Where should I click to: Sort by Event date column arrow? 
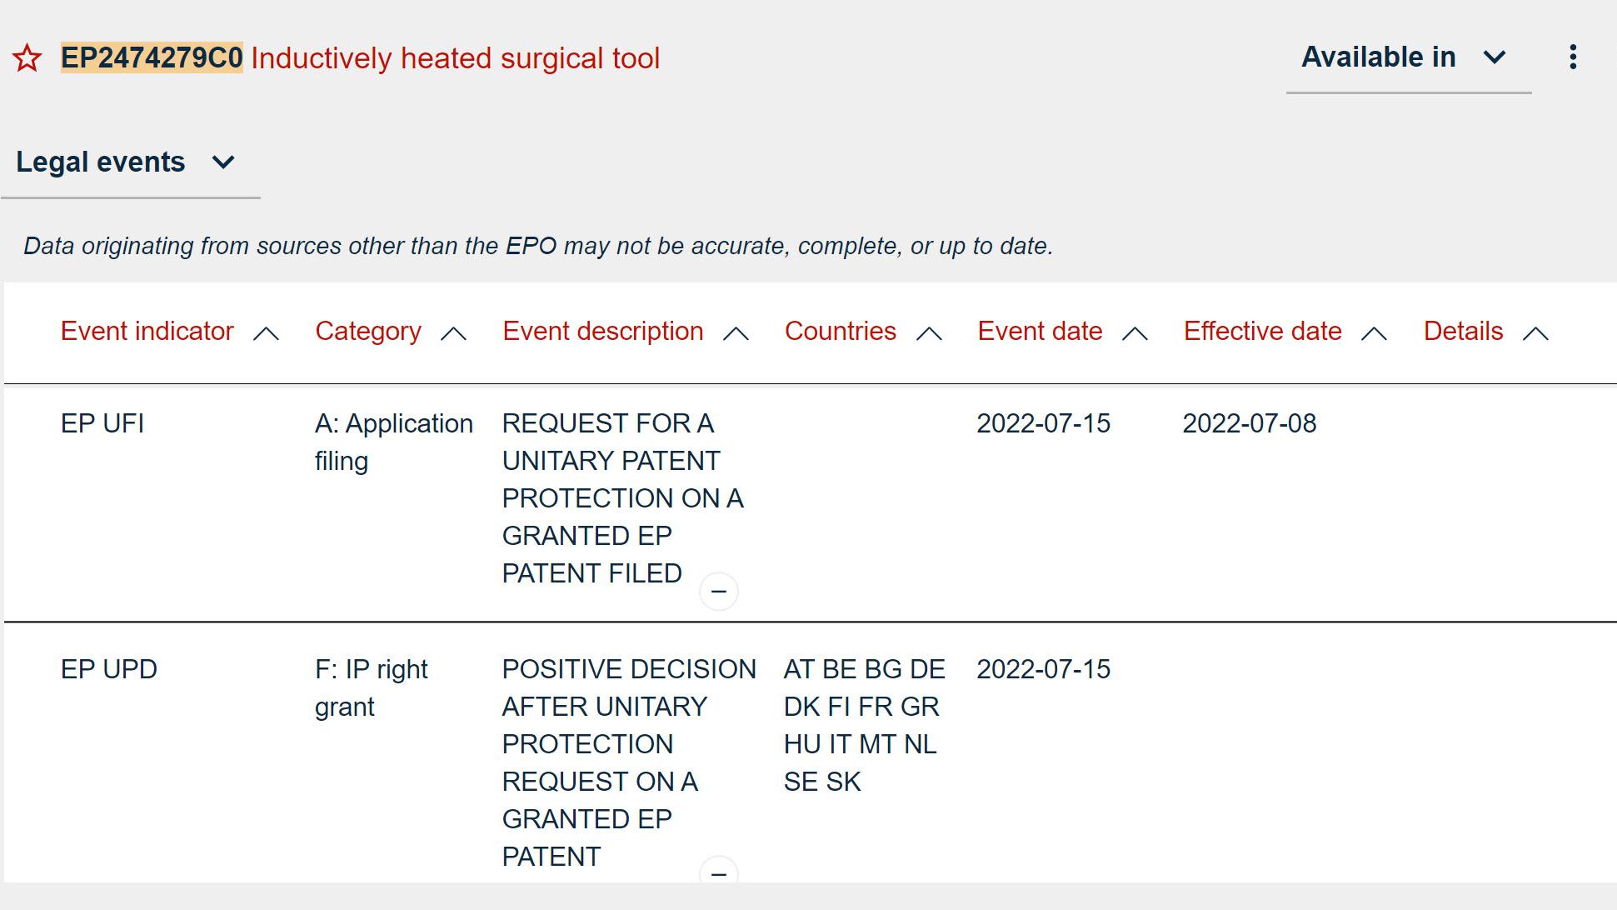click(1135, 333)
